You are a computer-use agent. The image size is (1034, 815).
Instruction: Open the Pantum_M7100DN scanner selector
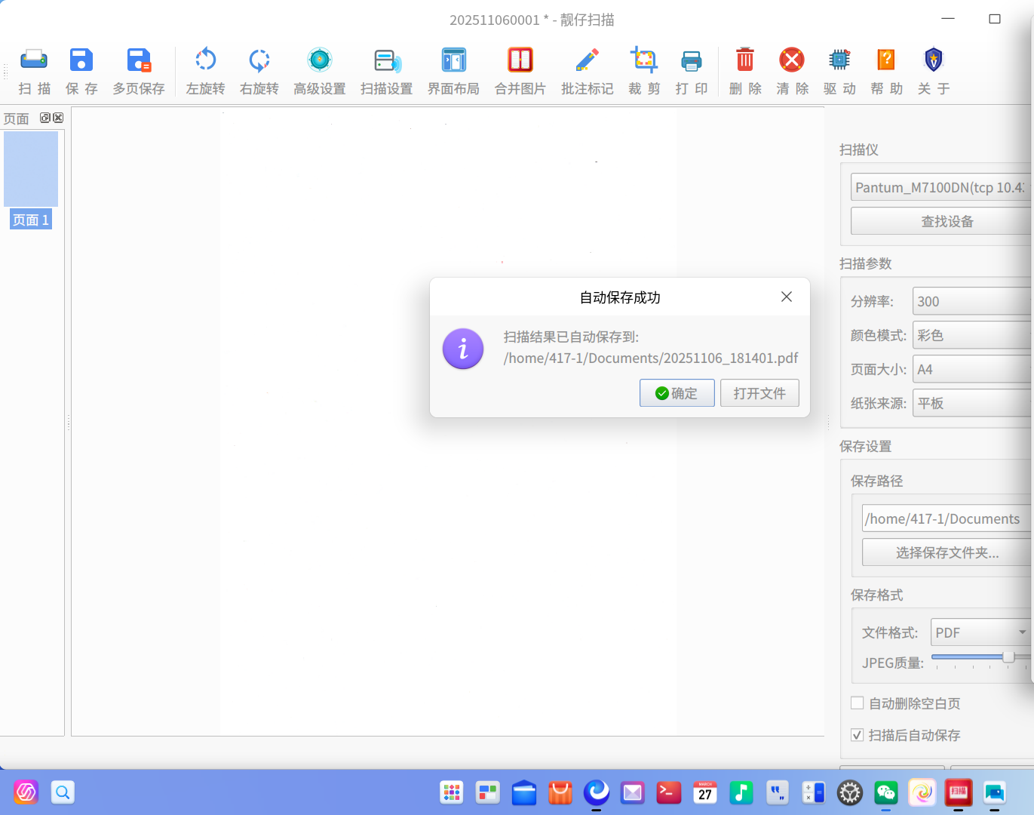[941, 187]
